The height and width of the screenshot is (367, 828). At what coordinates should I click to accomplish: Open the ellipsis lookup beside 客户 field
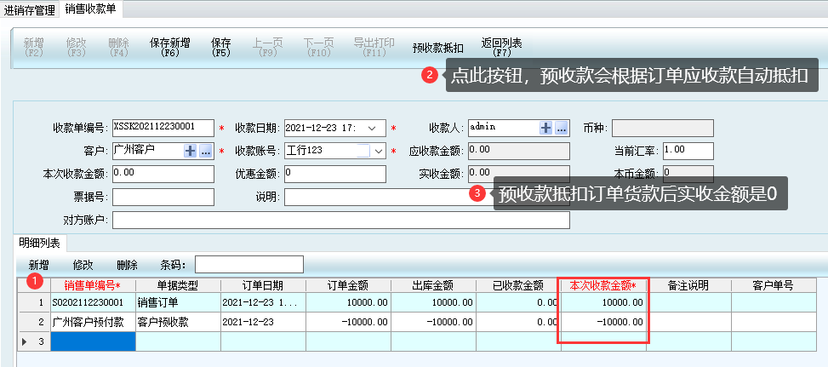(x=205, y=151)
